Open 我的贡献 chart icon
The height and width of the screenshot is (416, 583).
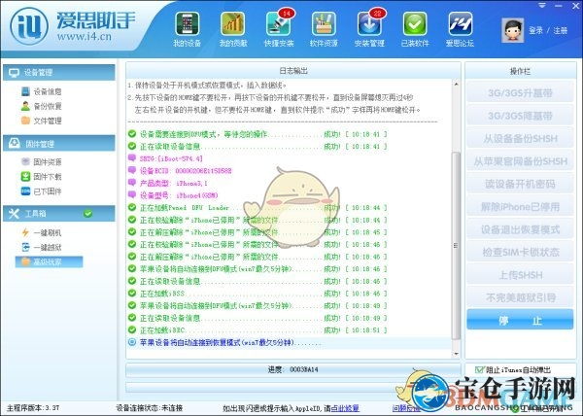click(x=233, y=30)
